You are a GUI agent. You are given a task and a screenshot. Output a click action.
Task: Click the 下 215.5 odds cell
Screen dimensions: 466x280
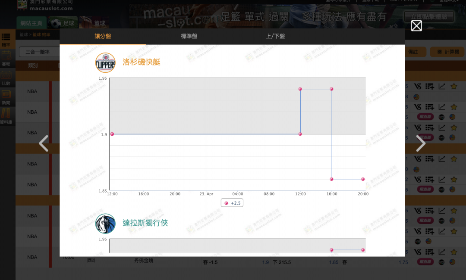click(x=282, y=262)
